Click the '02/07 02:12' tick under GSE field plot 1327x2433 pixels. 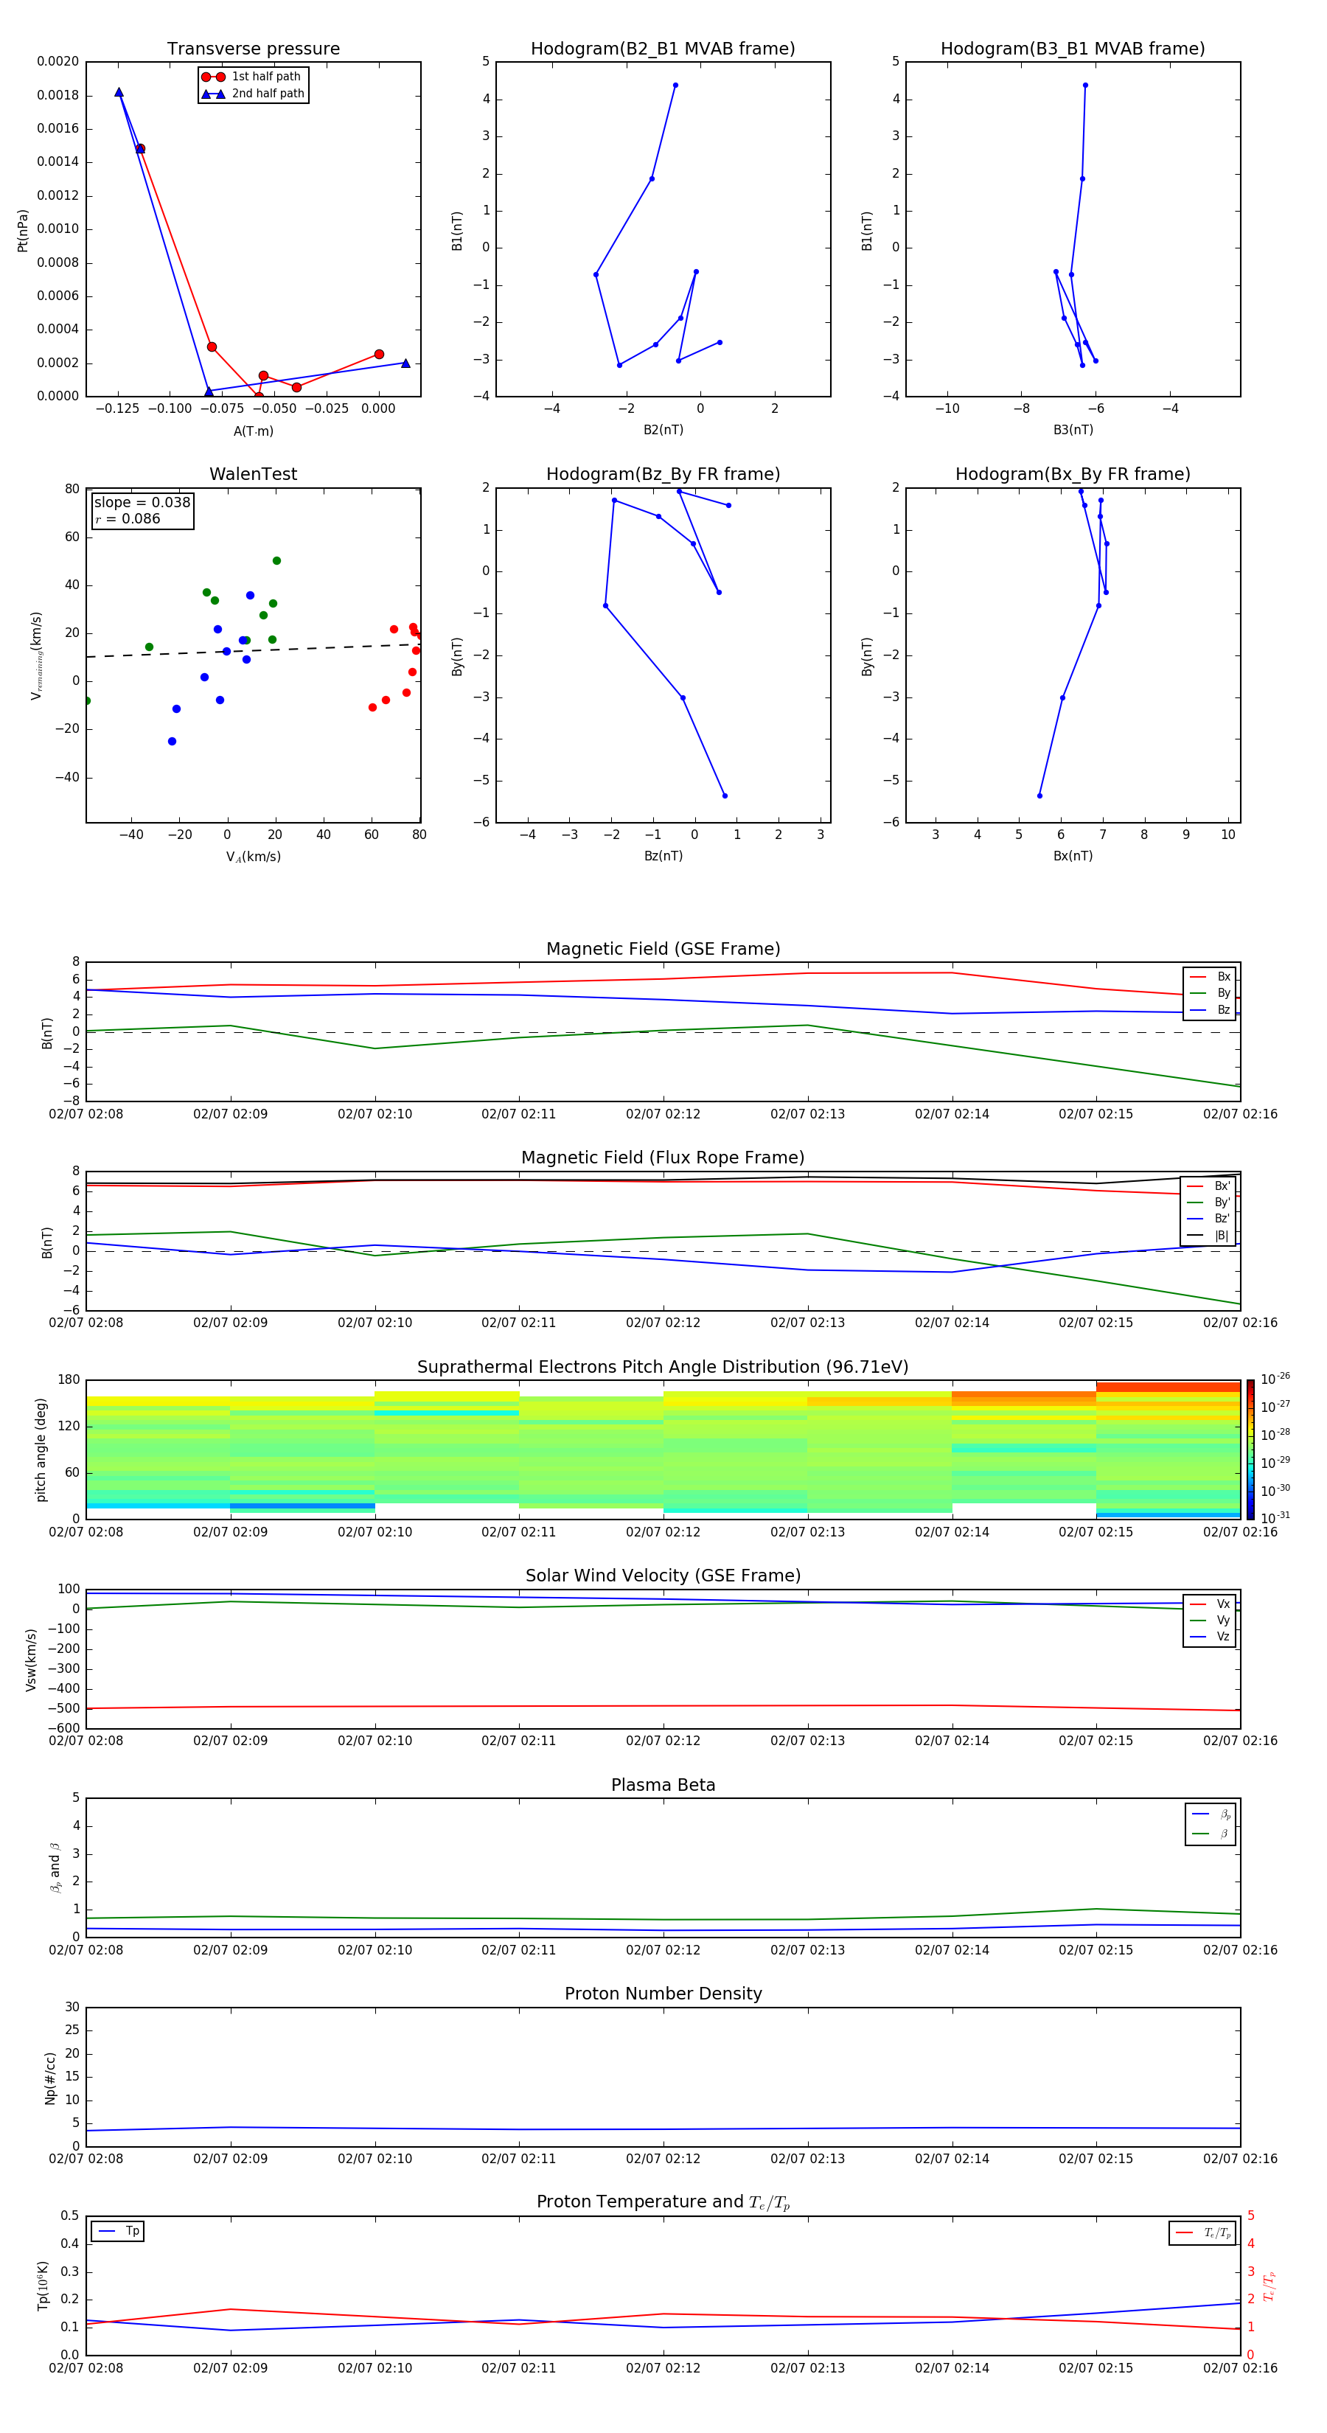663,1115
